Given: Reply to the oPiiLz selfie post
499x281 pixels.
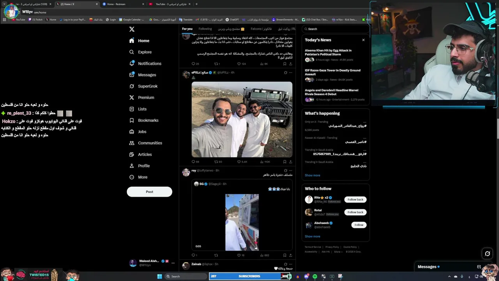Looking at the screenshot, I should coord(195,162).
